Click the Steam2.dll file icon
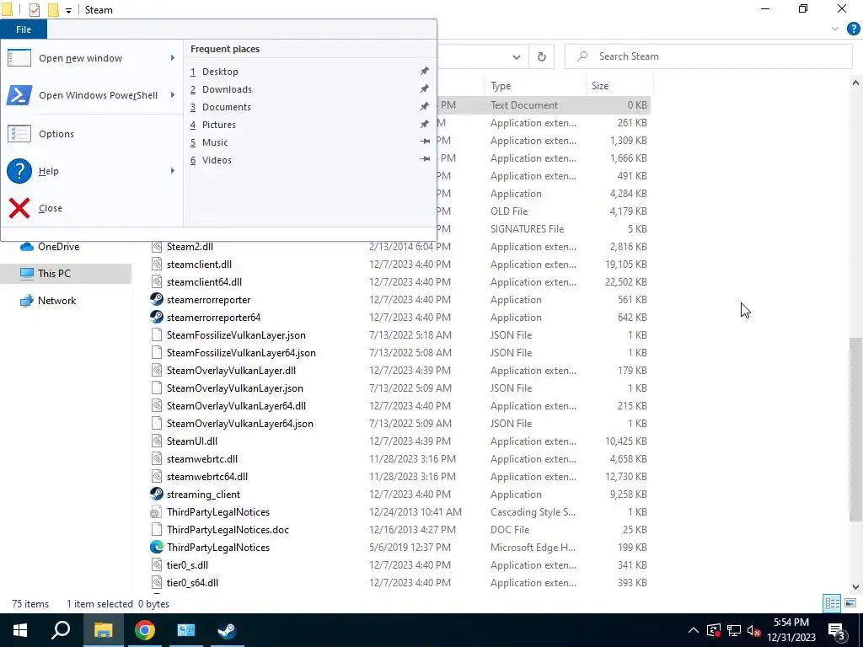863x647 pixels. (x=156, y=247)
